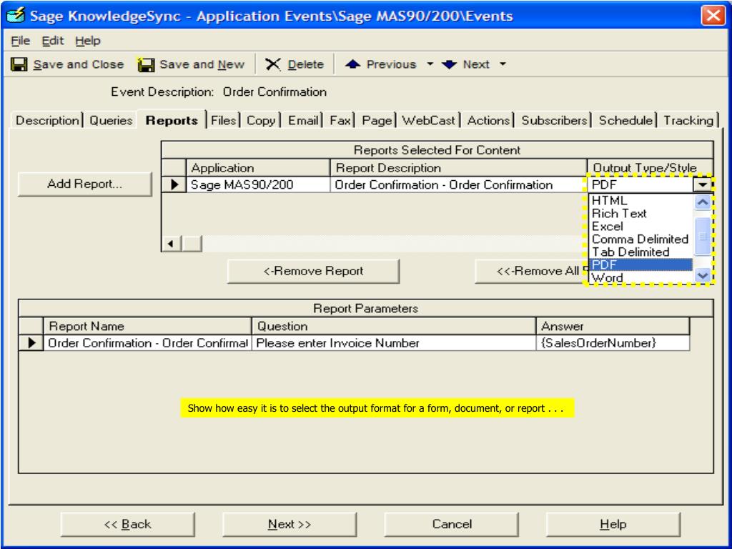
Task: Choose Excel output format
Action: tap(641, 227)
